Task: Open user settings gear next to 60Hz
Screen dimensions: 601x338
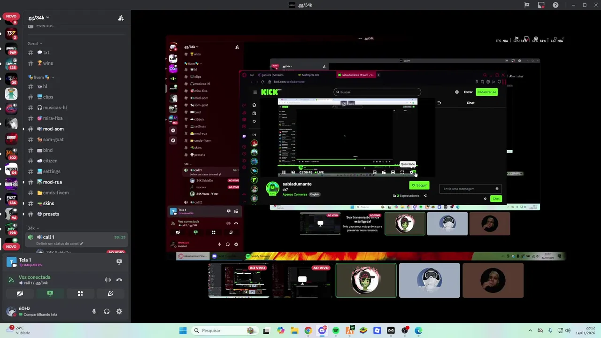Action: click(x=119, y=311)
